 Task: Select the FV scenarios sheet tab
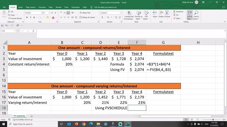[19, 116]
